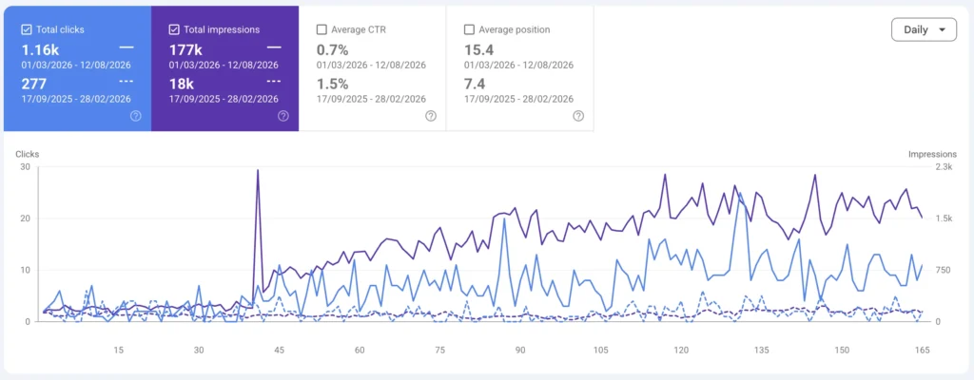The width and height of the screenshot is (974, 380).
Task: Click the day 45 x-axis label
Action: click(279, 351)
